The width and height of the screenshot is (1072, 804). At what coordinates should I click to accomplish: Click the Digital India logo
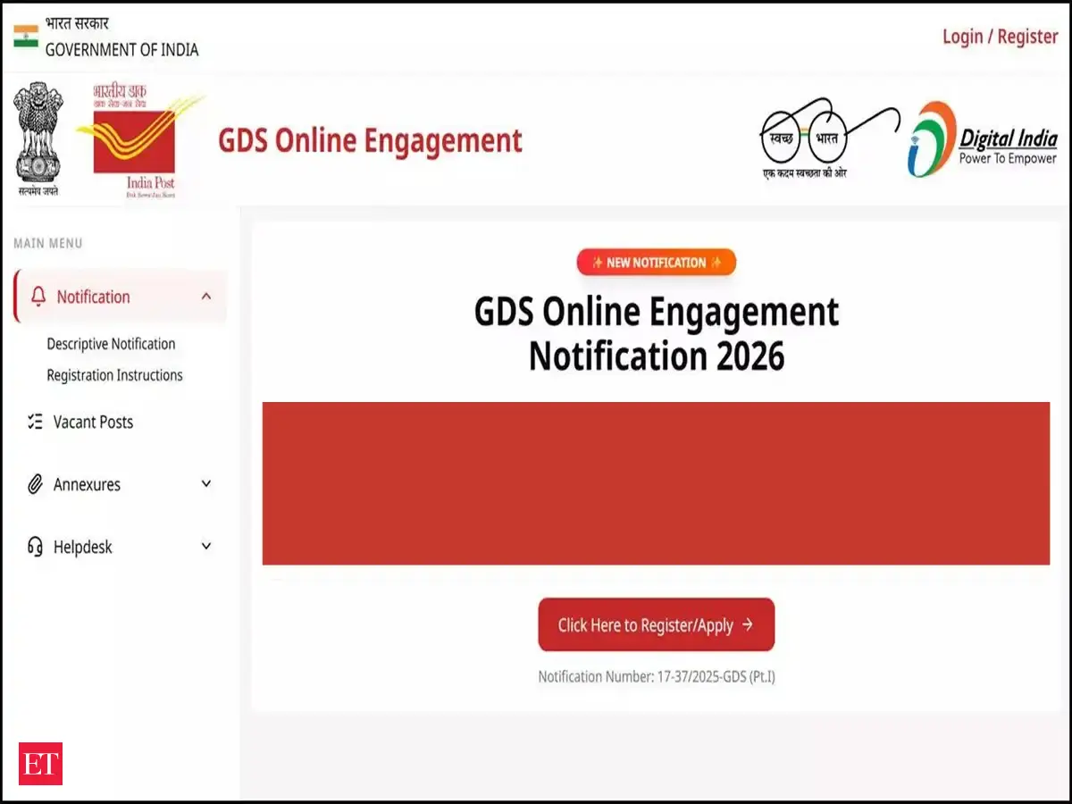pos(983,138)
